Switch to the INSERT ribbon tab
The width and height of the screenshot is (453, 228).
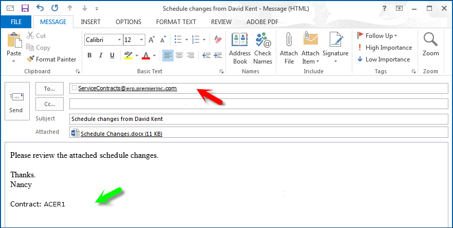[x=90, y=22]
